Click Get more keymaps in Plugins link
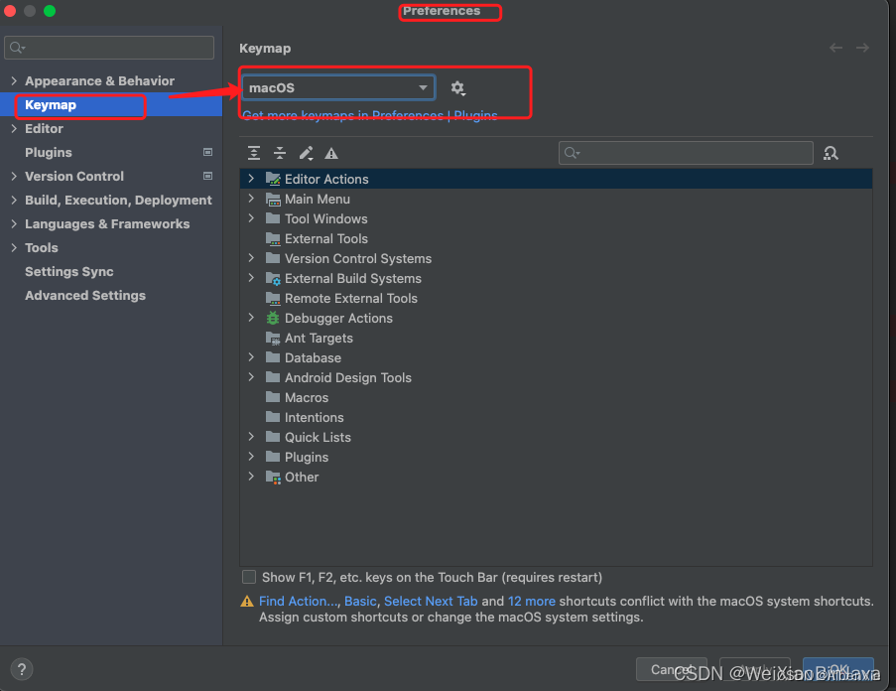This screenshot has width=896, height=691. pyautogui.click(x=370, y=115)
